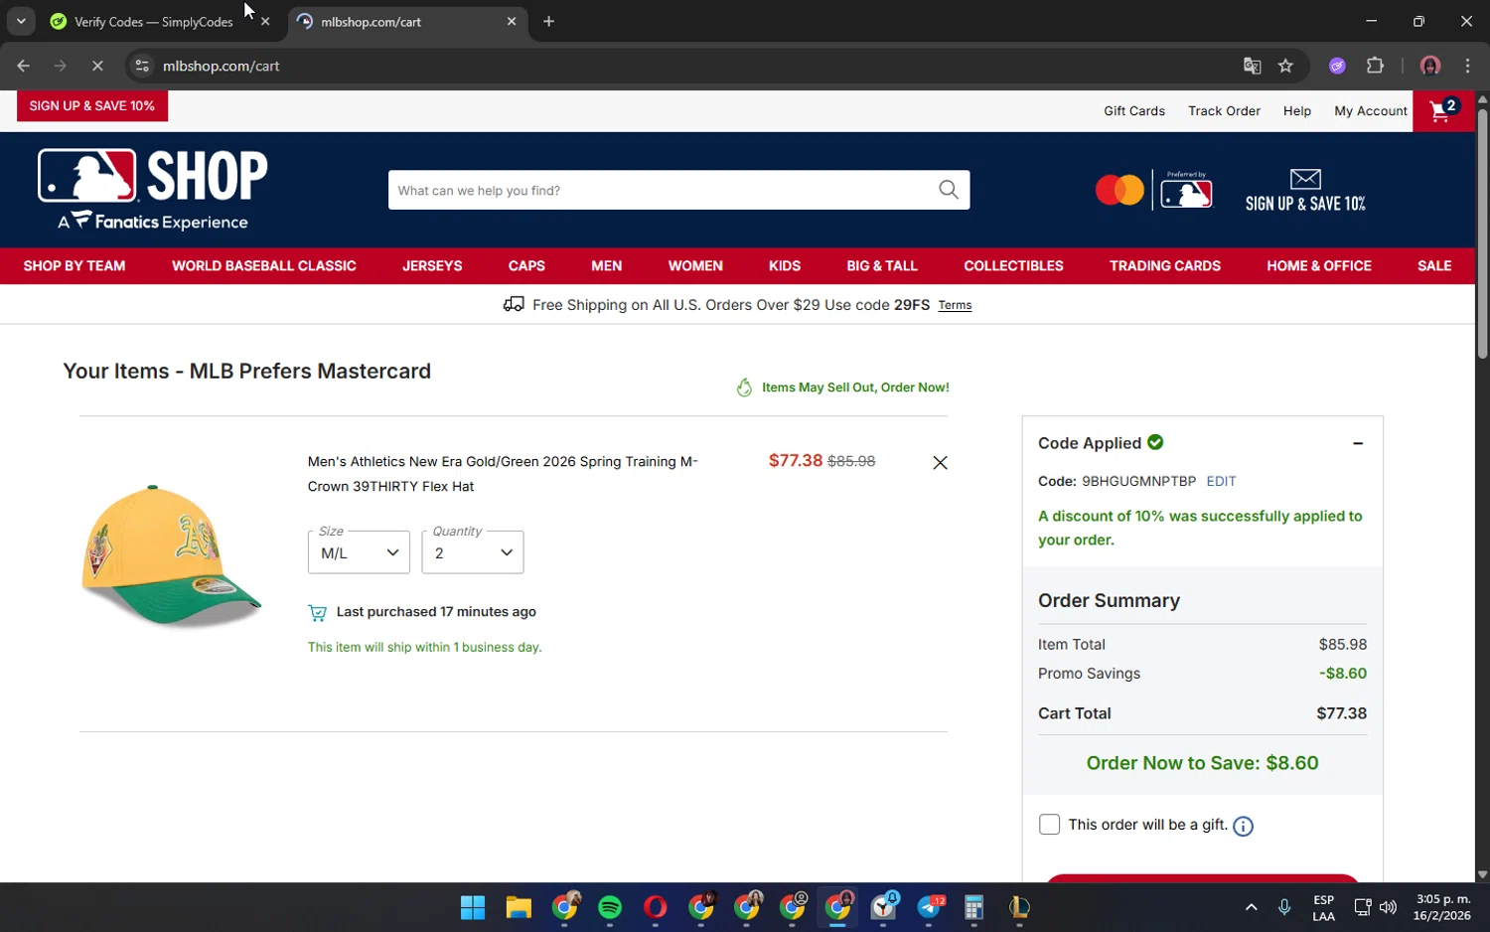Click EDIT next to promo code

(x=1221, y=481)
